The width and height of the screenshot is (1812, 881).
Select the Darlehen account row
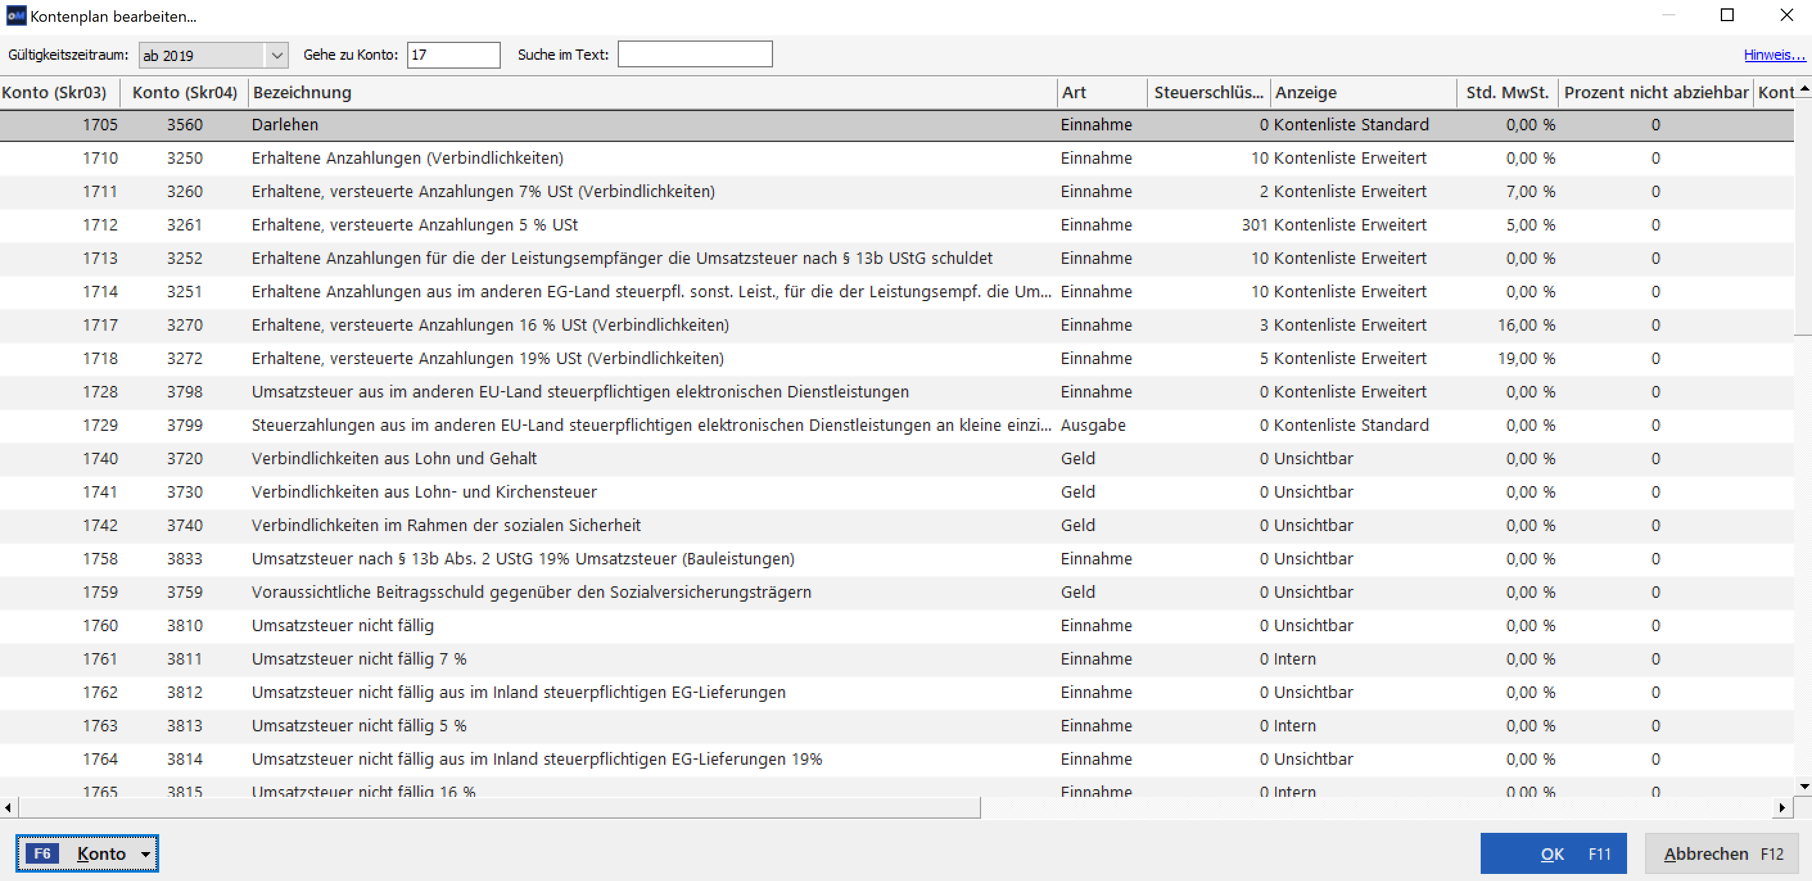[x=896, y=125]
